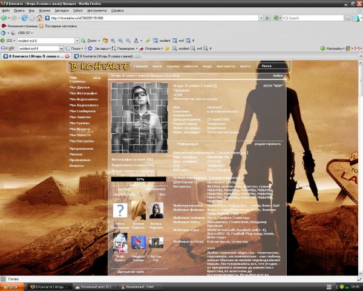Open 'Мои Фотографии' in the sidebar

[x=83, y=93]
